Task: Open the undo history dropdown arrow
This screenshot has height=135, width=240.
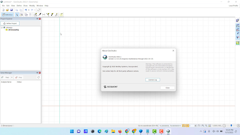Action: point(29,10)
